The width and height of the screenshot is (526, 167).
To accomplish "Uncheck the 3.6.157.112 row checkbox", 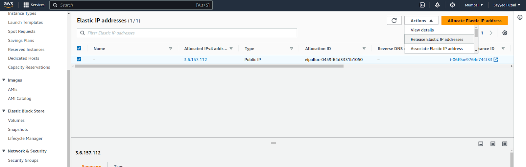I will click(79, 59).
